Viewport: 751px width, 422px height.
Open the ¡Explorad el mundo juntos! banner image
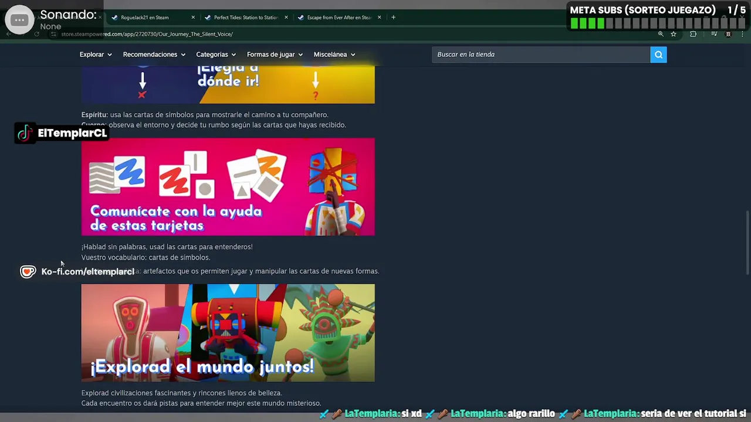point(228,333)
